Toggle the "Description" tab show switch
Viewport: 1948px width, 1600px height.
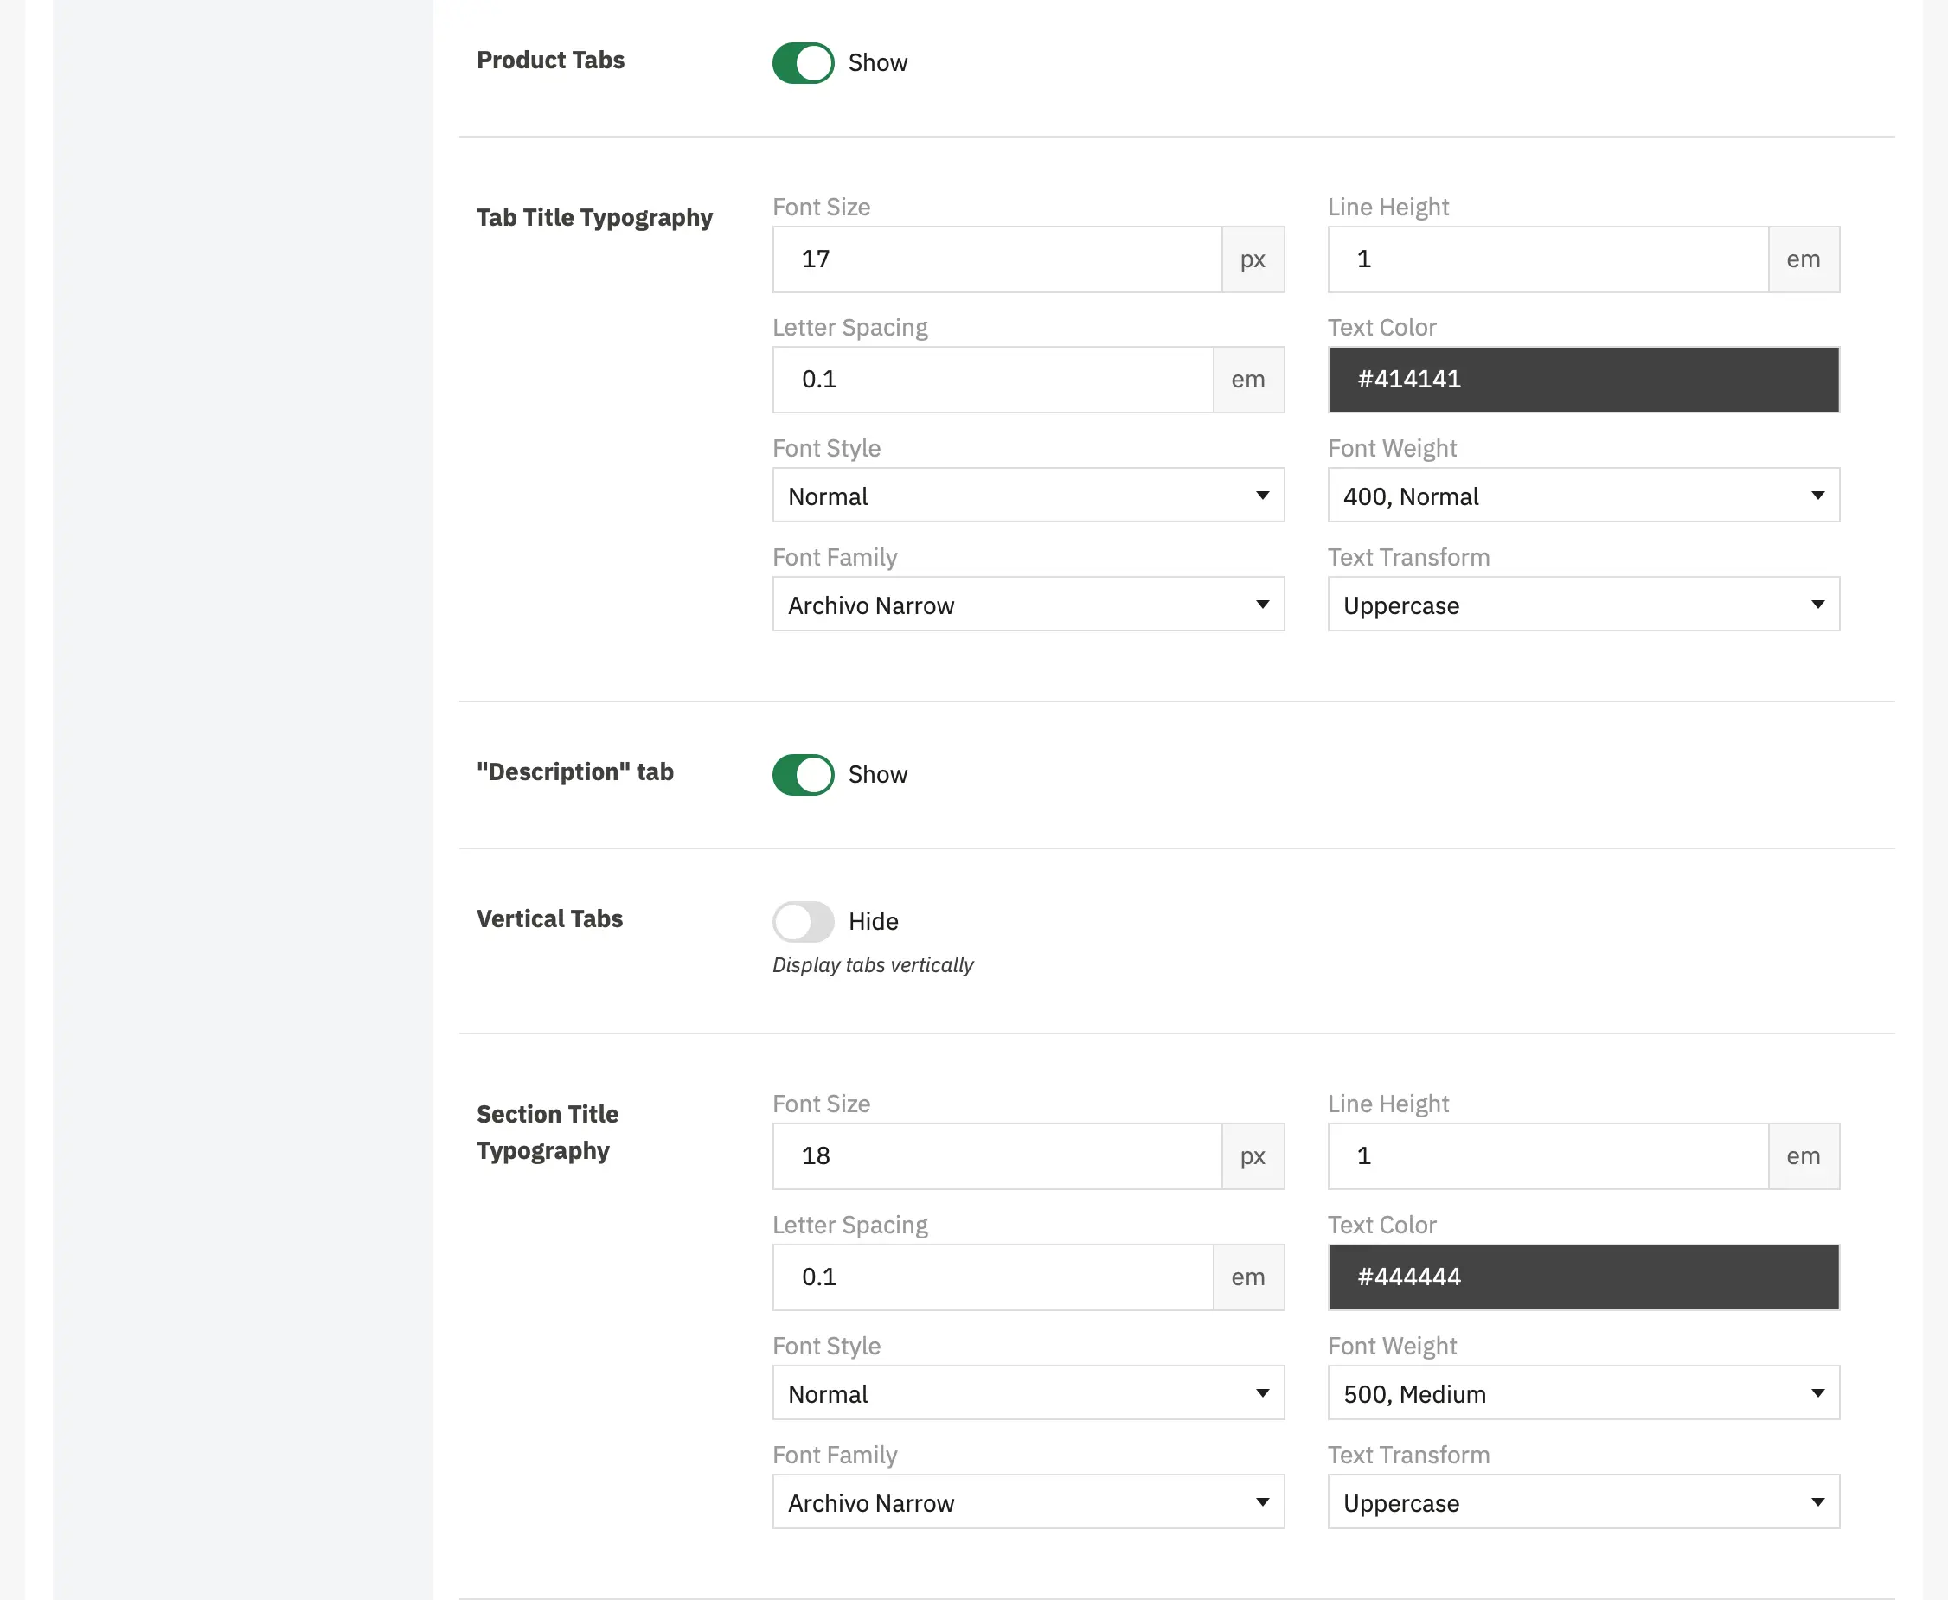pos(803,774)
